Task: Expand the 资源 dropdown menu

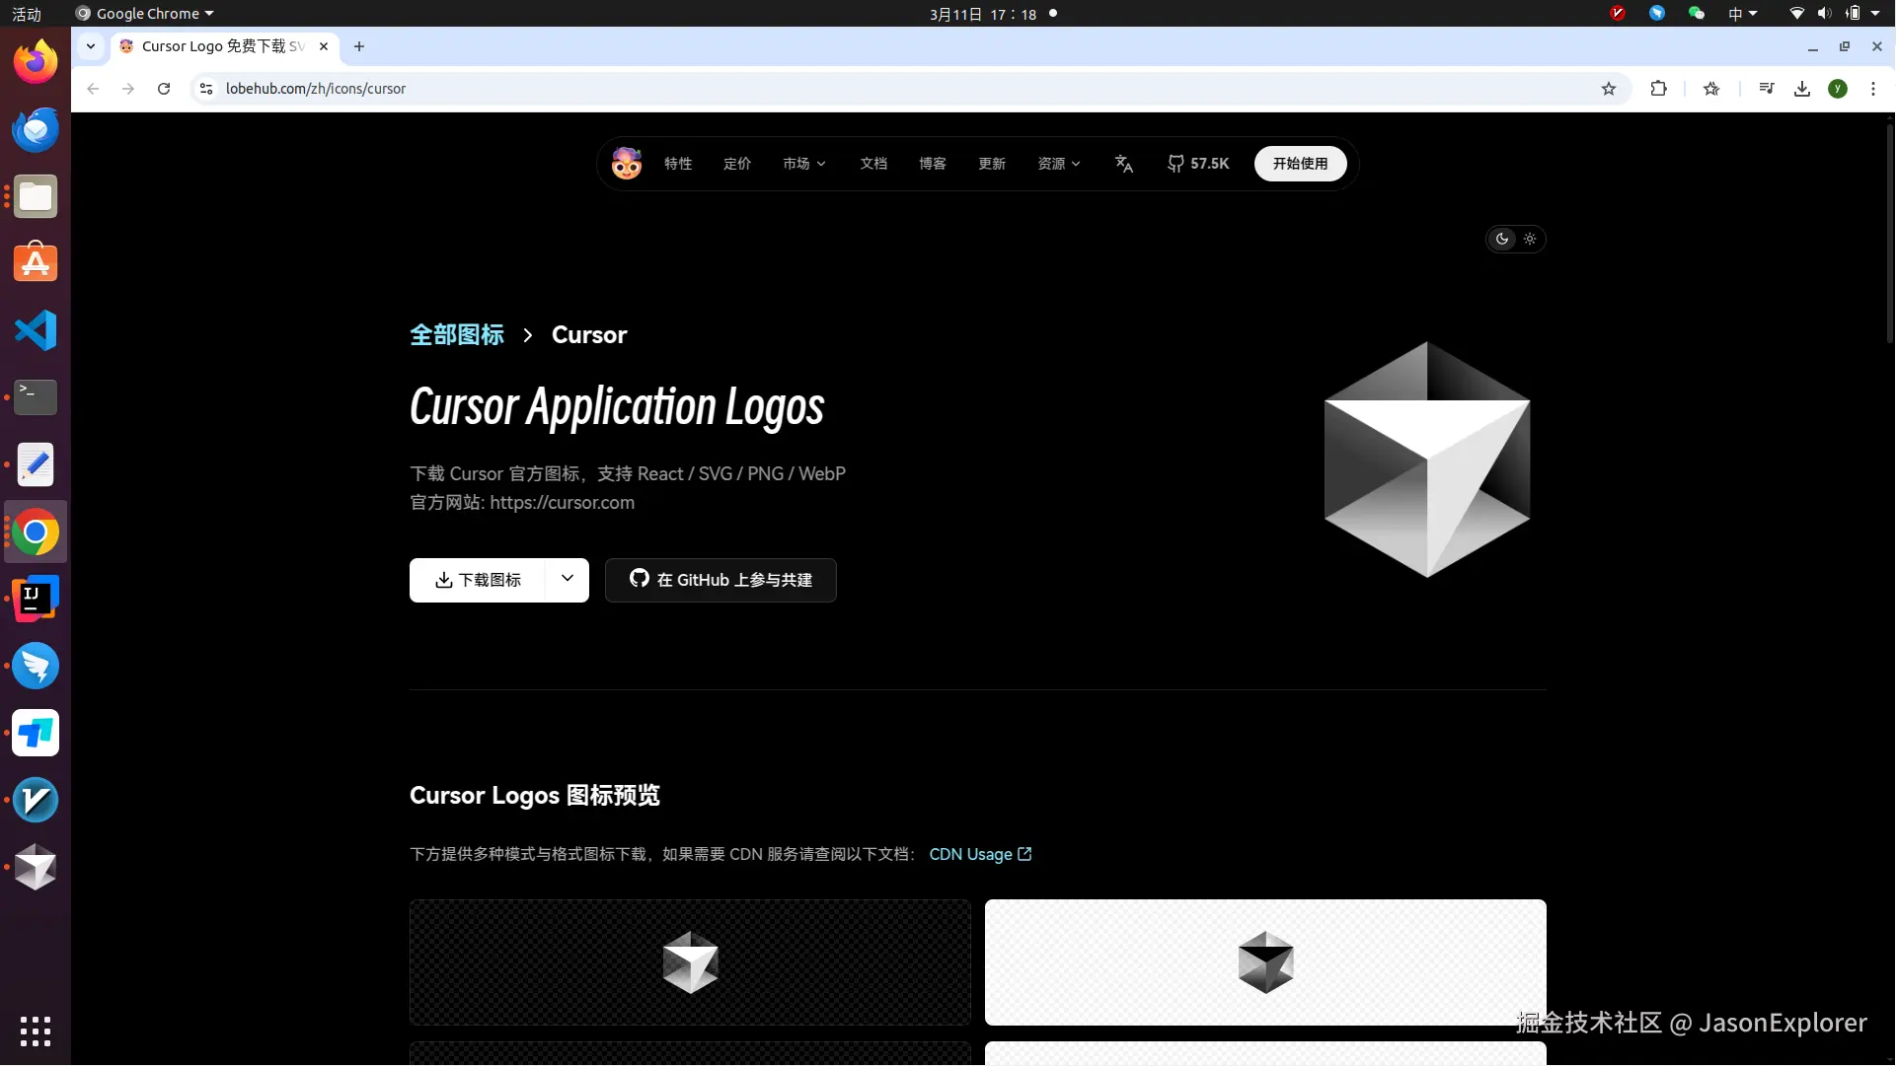Action: click(x=1058, y=164)
